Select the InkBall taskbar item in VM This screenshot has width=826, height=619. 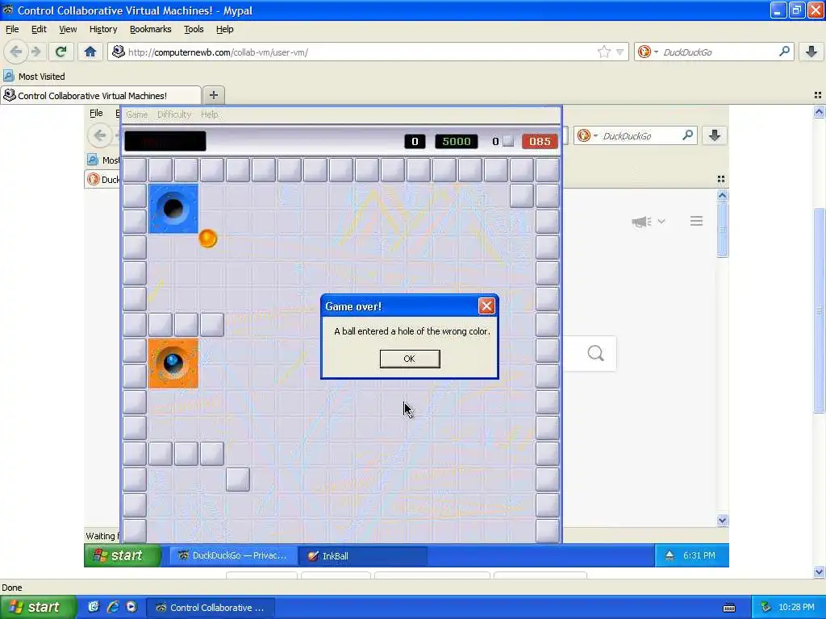tap(363, 556)
